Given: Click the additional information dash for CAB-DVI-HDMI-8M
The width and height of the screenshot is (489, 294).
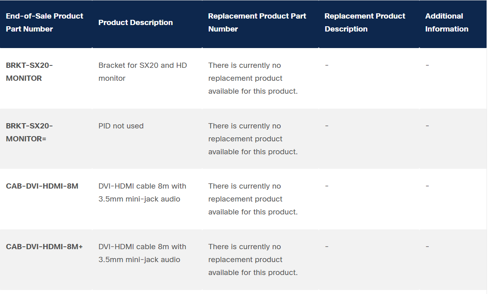Looking at the screenshot, I should point(427,186).
